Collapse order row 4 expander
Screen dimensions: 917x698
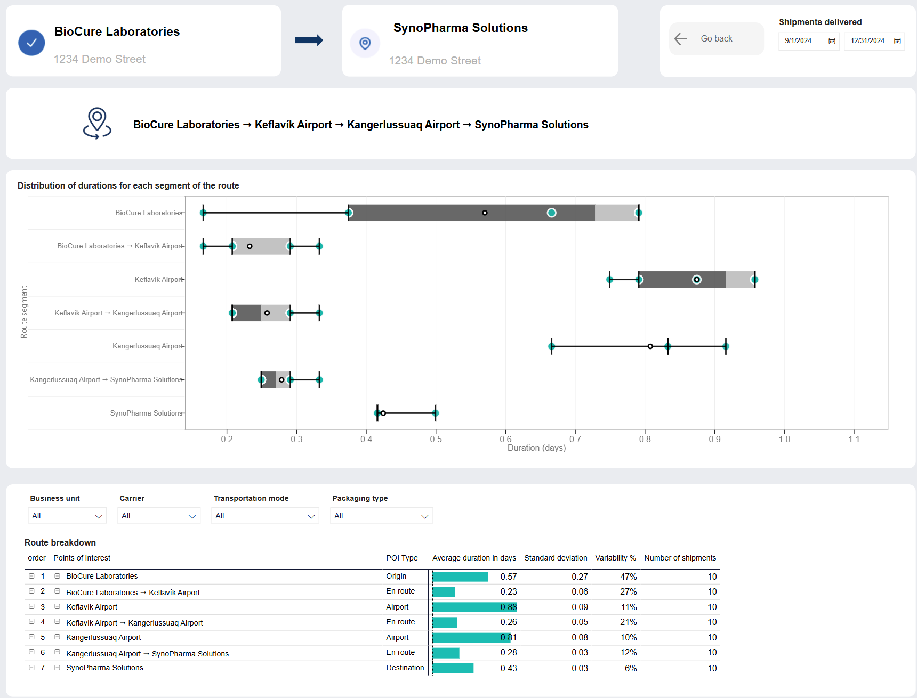pyautogui.click(x=31, y=621)
